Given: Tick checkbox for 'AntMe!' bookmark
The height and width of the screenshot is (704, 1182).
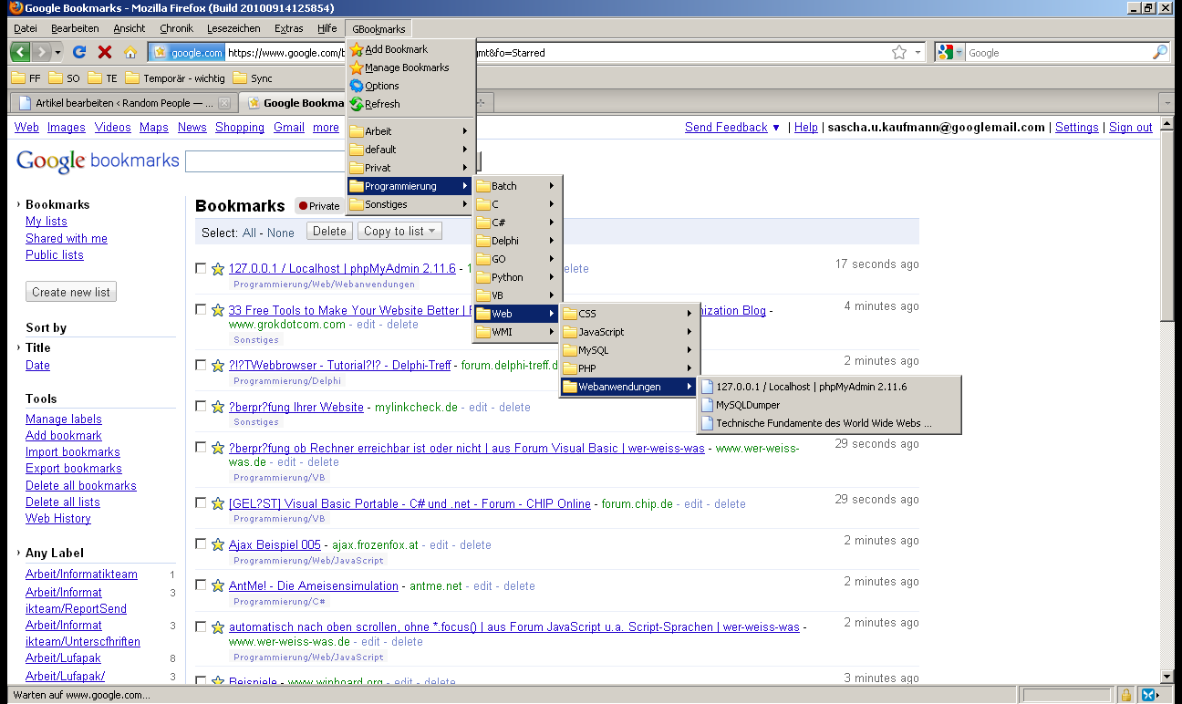Looking at the screenshot, I should pos(201,585).
